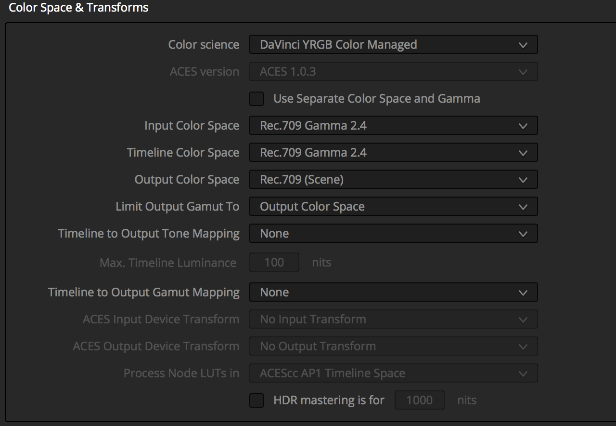Image resolution: width=616 pixels, height=426 pixels.
Task: Click the ACES Input Device Transform label
Action: [x=161, y=319]
